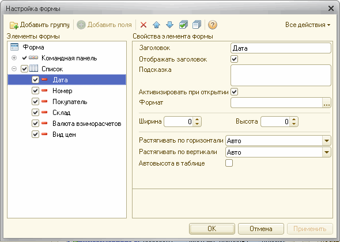Click the Отмена button

261,229
